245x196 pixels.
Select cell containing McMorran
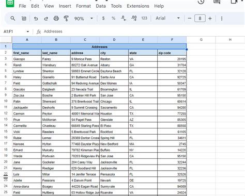(56, 120)
